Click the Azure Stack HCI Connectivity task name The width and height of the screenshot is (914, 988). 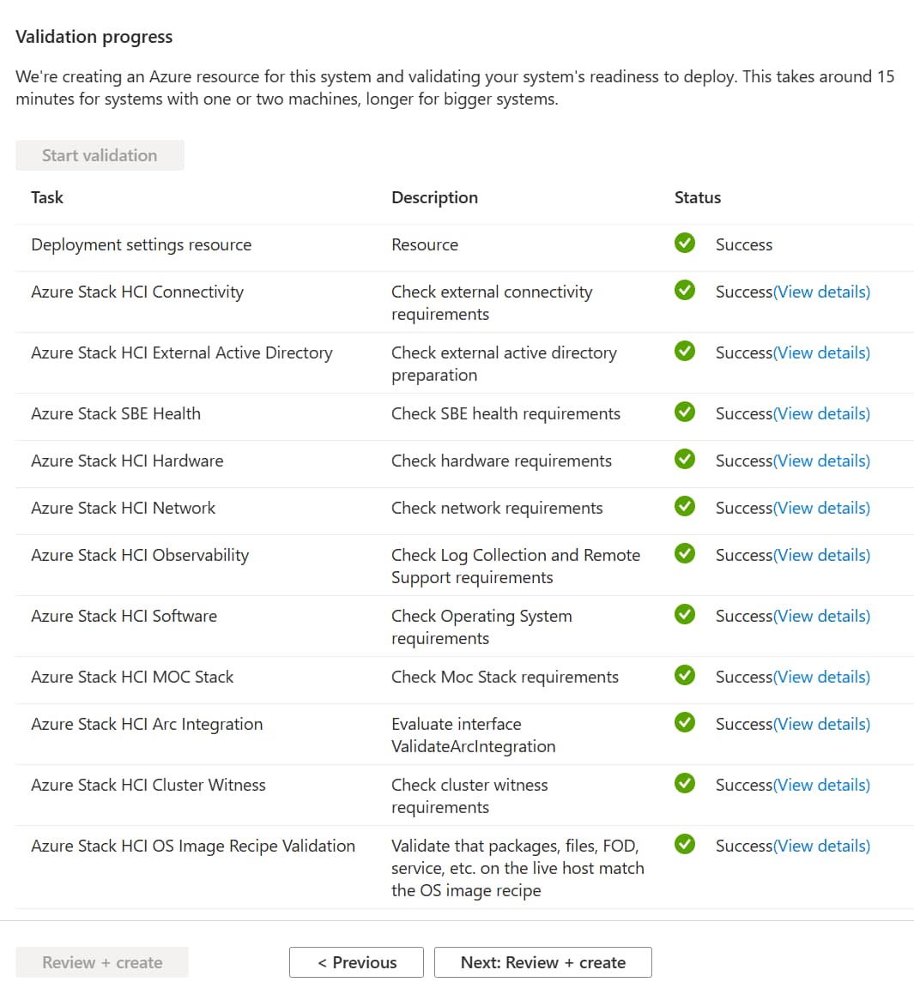(x=137, y=292)
